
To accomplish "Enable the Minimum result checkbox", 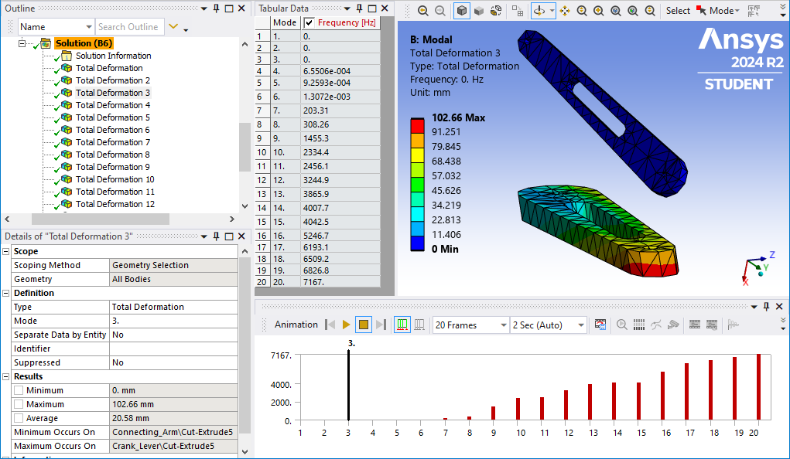I will coord(19,390).
